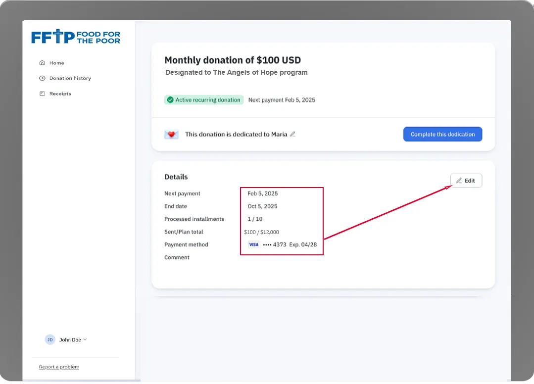
Task: Expand the chevron next to John Doe
Action: (85, 339)
